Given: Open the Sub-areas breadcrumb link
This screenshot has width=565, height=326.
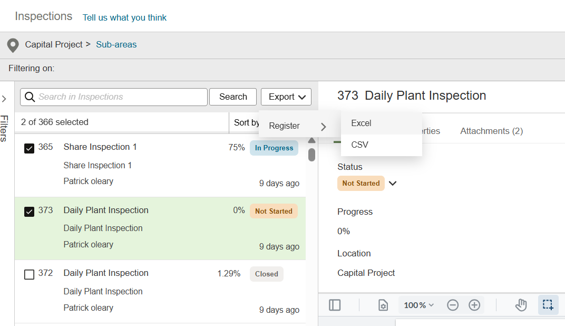Looking at the screenshot, I should click(x=116, y=44).
